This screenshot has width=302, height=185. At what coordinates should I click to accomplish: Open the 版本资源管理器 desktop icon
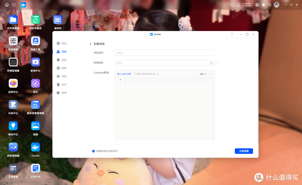tap(36, 105)
